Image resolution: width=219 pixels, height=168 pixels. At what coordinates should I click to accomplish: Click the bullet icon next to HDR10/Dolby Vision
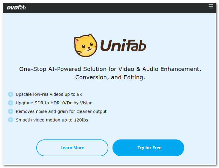tap(10, 103)
